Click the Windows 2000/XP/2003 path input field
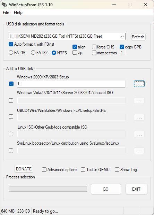This screenshot has height=215, width=154. 71,84
